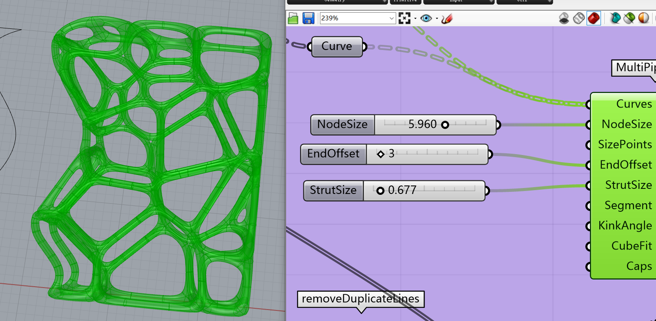
Task: Open a Grasshopper file with the folder icon
Action: 293,18
